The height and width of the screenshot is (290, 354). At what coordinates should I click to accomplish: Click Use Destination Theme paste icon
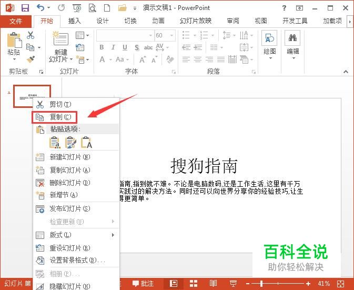[55, 142]
